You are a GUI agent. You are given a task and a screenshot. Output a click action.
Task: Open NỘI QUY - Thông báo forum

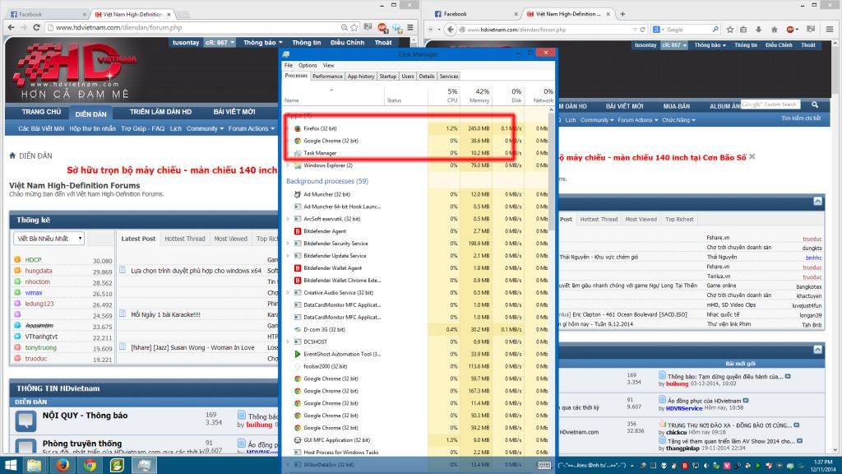click(x=85, y=416)
